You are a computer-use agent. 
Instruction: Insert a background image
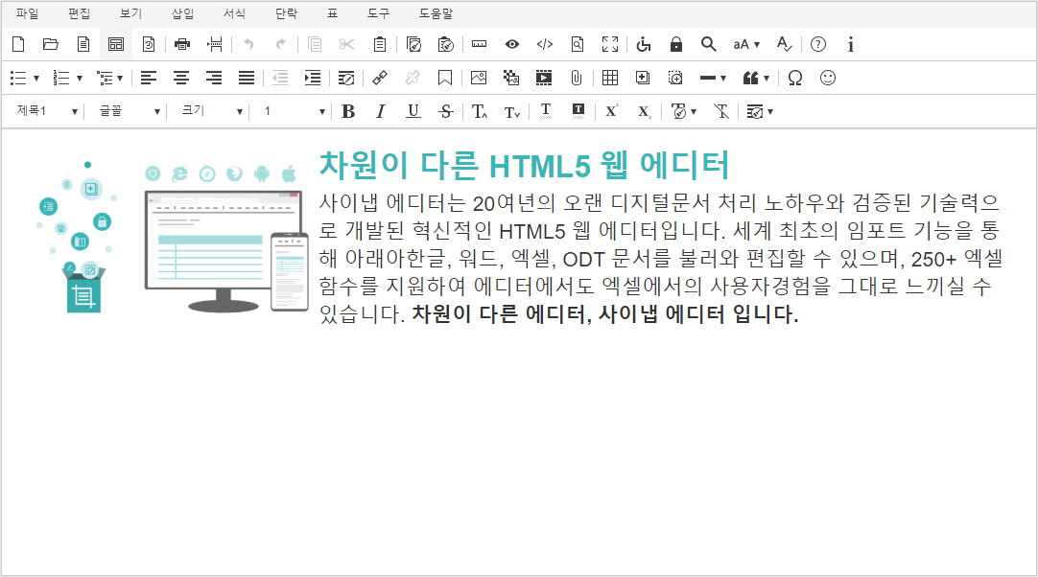511,78
